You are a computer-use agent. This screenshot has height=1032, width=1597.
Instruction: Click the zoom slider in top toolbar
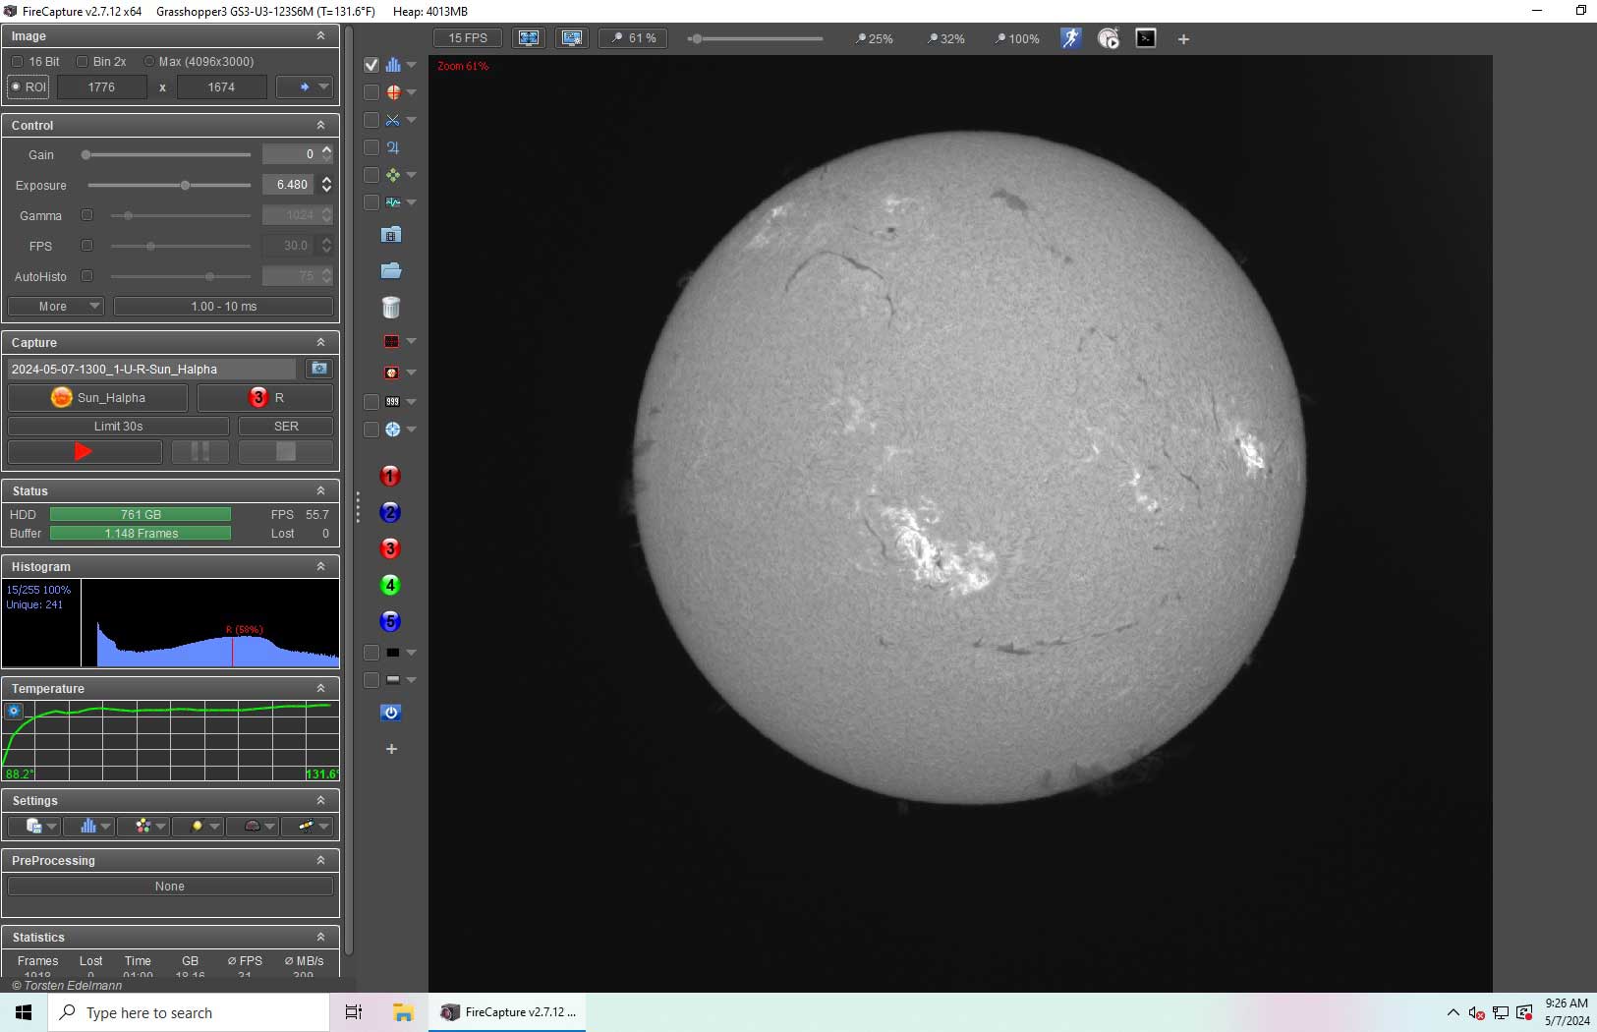(756, 39)
